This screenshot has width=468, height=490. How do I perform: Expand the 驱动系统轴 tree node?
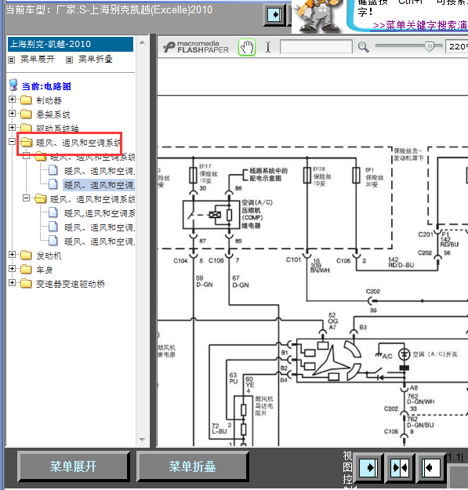click(x=12, y=128)
